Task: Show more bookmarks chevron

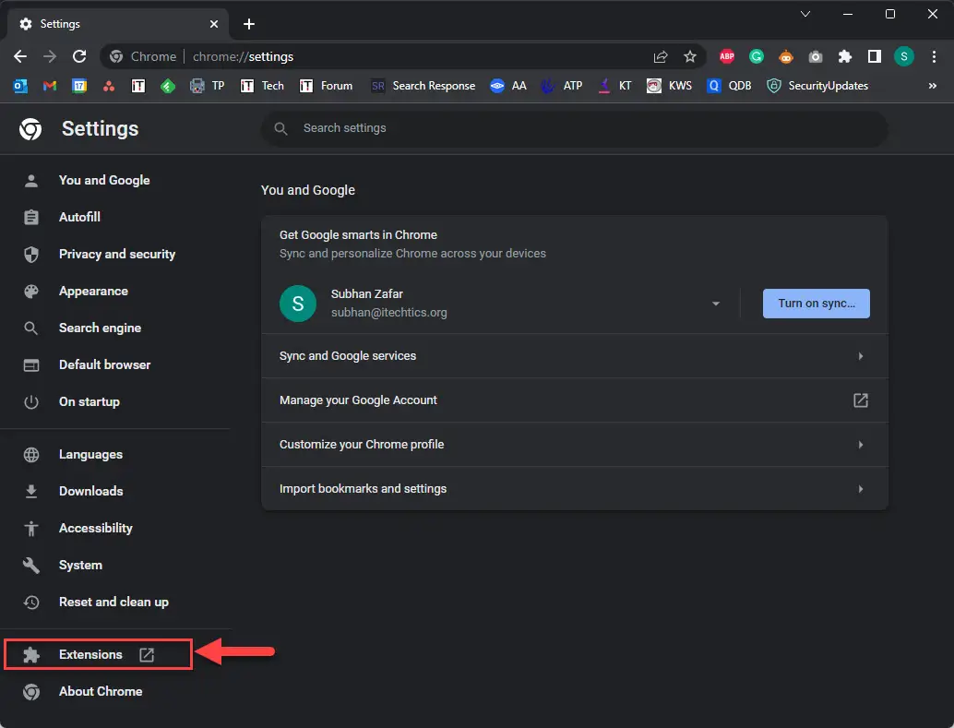Action: [933, 86]
